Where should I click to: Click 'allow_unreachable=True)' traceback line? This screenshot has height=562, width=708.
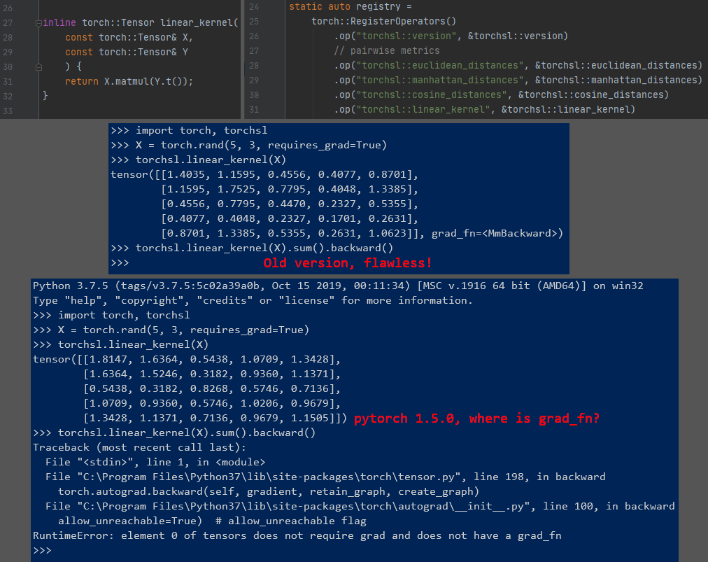click(212, 521)
